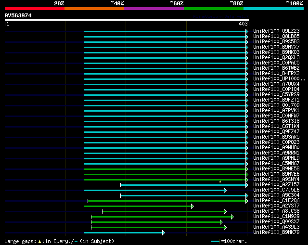Screen dimensions: 308x245
Task: Select the UniRef100_A5C304 label
Action: tap(276, 195)
